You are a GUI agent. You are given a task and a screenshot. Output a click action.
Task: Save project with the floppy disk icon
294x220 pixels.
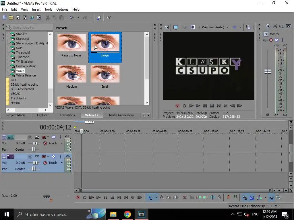click(x=18, y=17)
